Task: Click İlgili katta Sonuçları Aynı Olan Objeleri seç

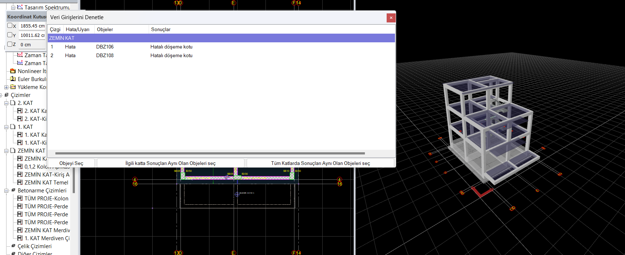Action: [170, 163]
